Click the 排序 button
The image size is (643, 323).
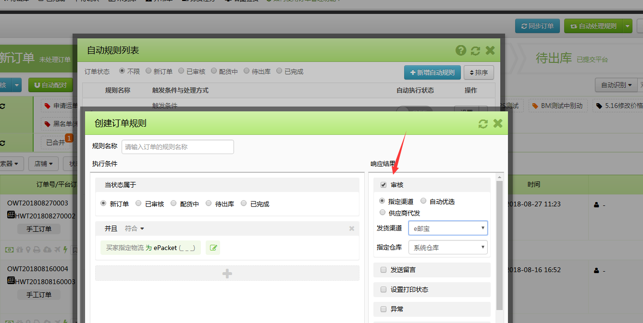[x=478, y=72]
